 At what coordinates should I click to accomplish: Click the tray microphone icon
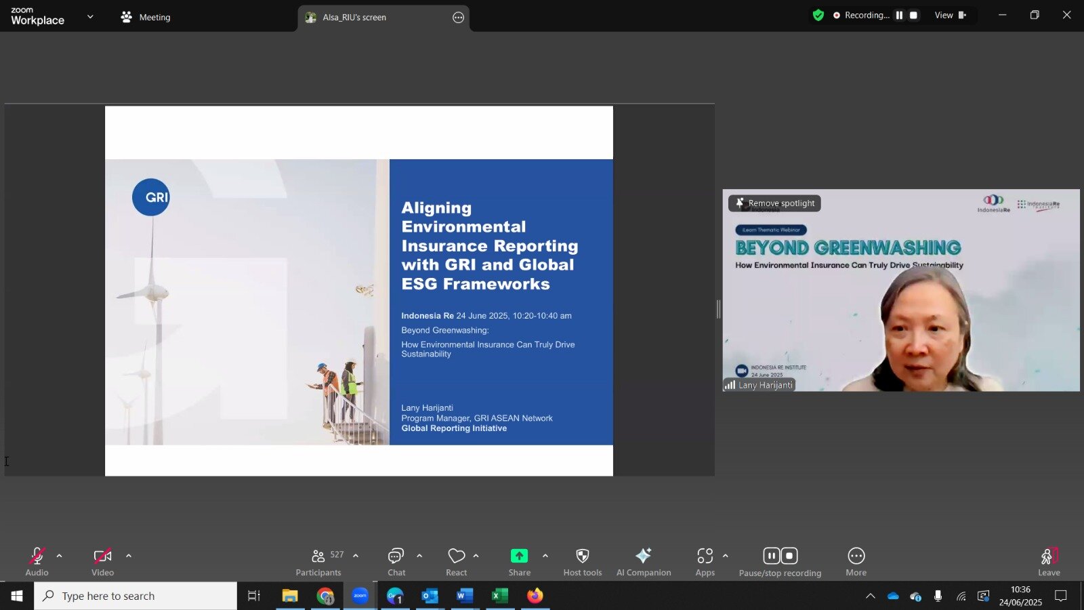pyautogui.click(x=938, y=596)
